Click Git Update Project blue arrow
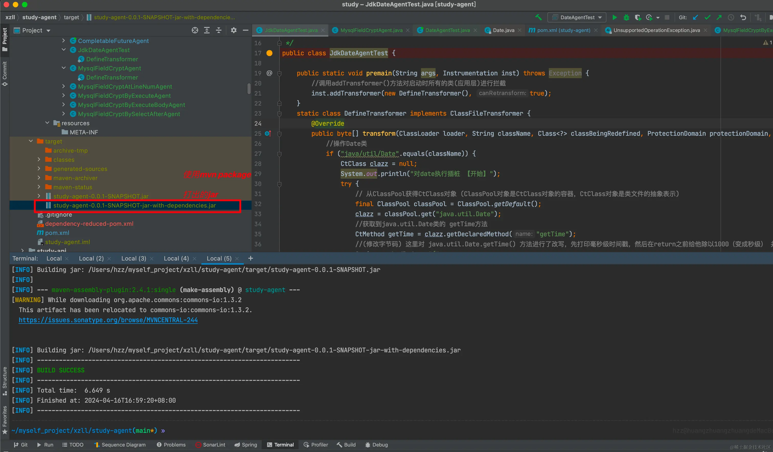 (695, 17)
